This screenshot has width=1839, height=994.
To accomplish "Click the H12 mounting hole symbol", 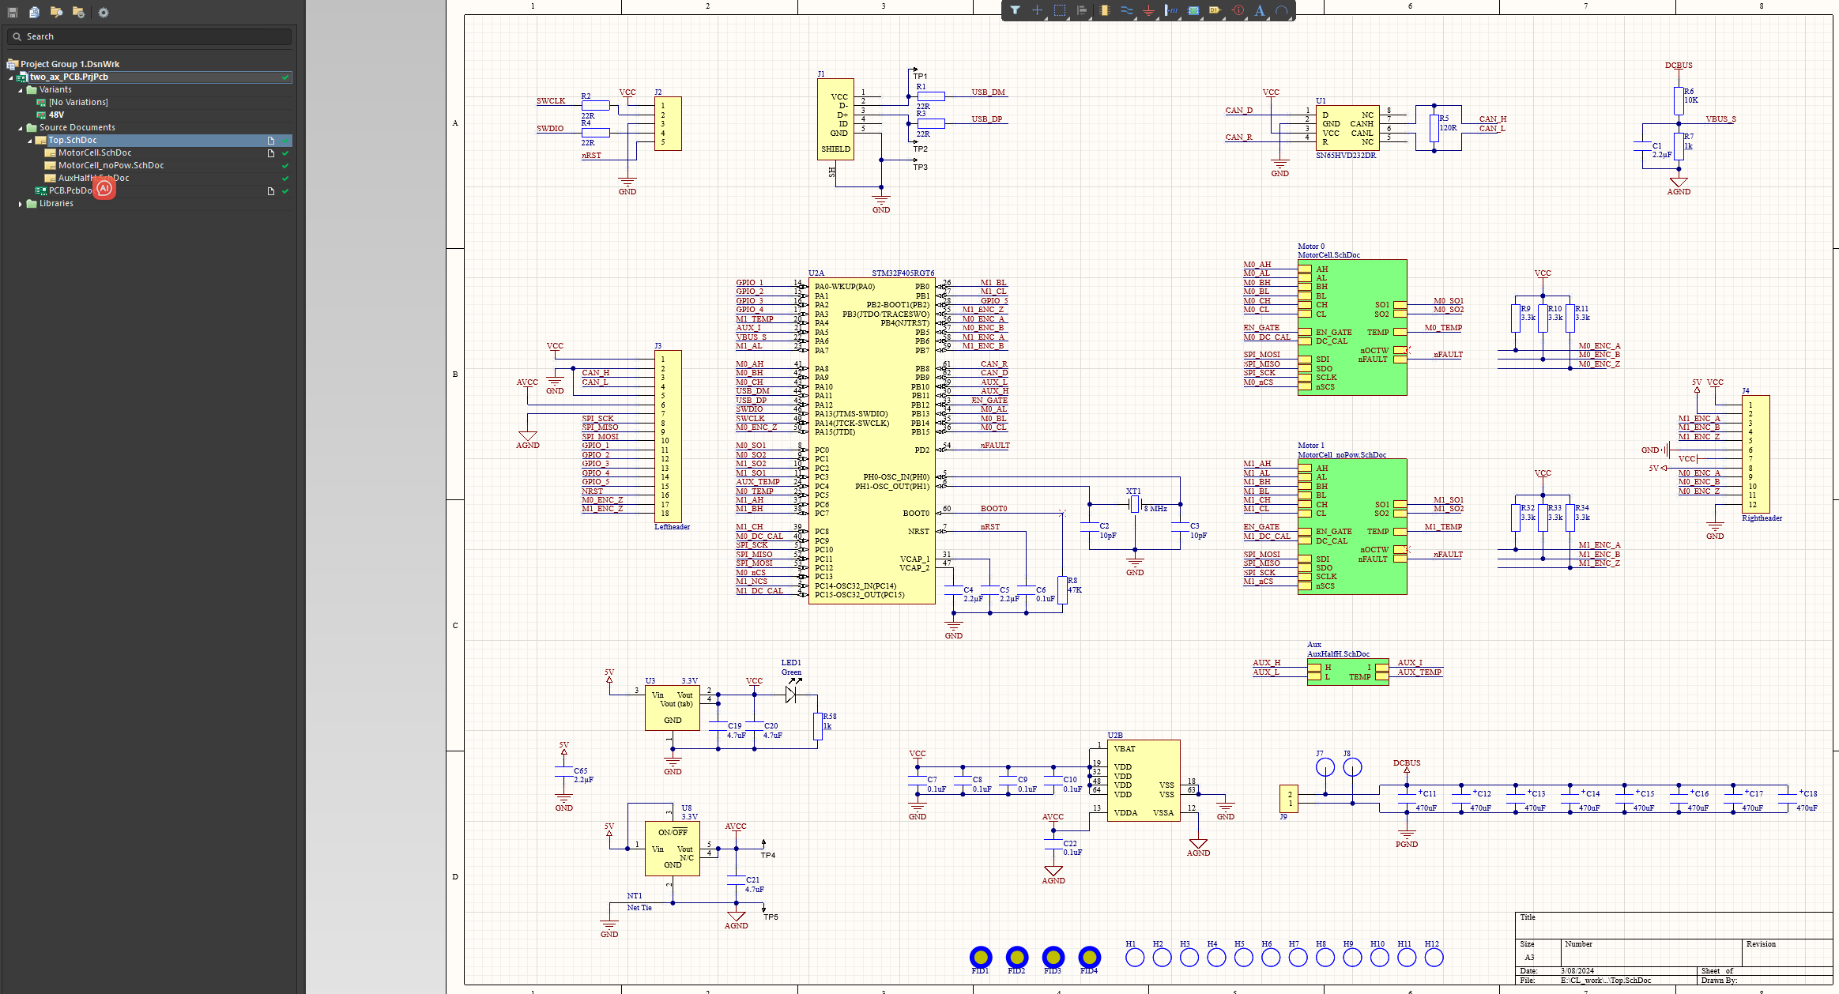I will point(1434,958).
